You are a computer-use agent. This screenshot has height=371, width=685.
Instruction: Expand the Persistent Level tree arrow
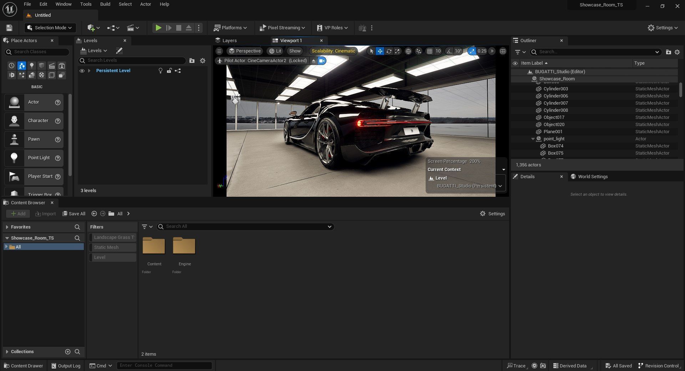[x=89, y=71]
